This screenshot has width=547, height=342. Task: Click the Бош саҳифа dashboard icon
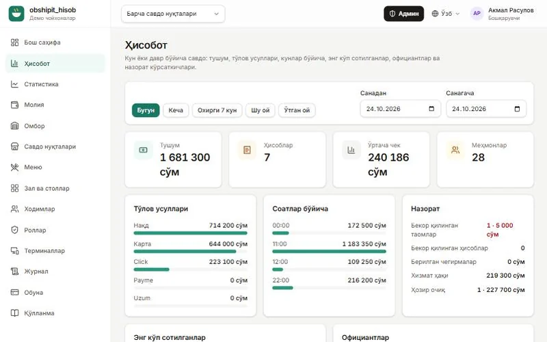coord(14,42)
